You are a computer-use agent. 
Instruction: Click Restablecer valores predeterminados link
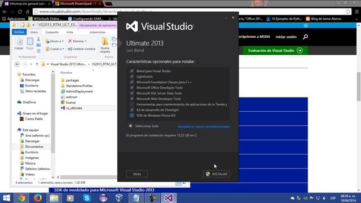pos(204,126)
